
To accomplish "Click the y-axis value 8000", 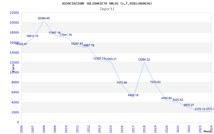I will (x=15, y=83).
